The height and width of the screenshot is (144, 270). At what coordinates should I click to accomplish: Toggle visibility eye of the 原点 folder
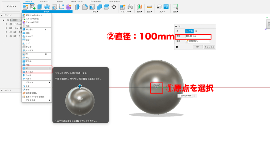[11, 32]
